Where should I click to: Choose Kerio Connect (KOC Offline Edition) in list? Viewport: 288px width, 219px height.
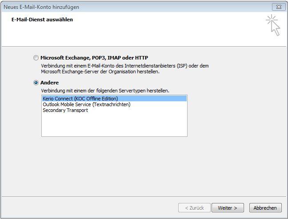pyautogui.click(x=80, y=99)
